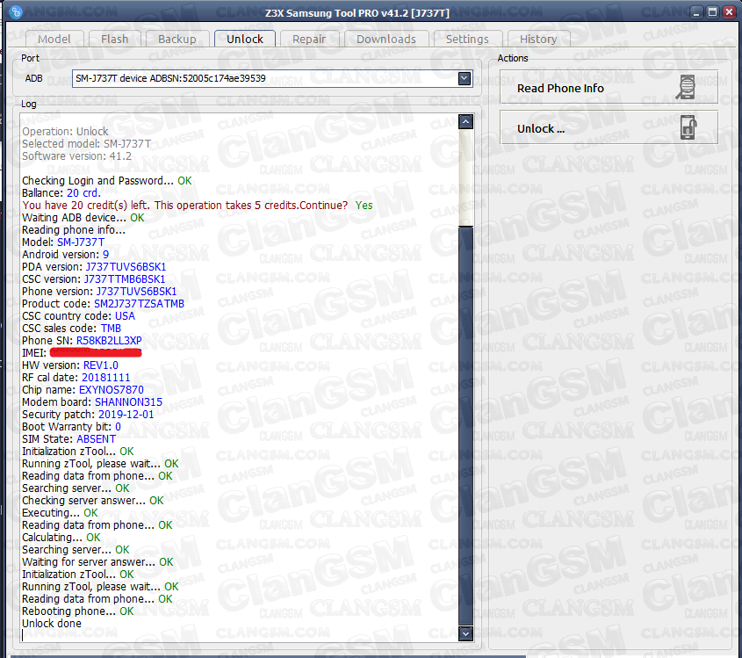The width and height of the screenshot is (742, 658).
Task: Click the Model SM-J737T log value
Action: 81,242
